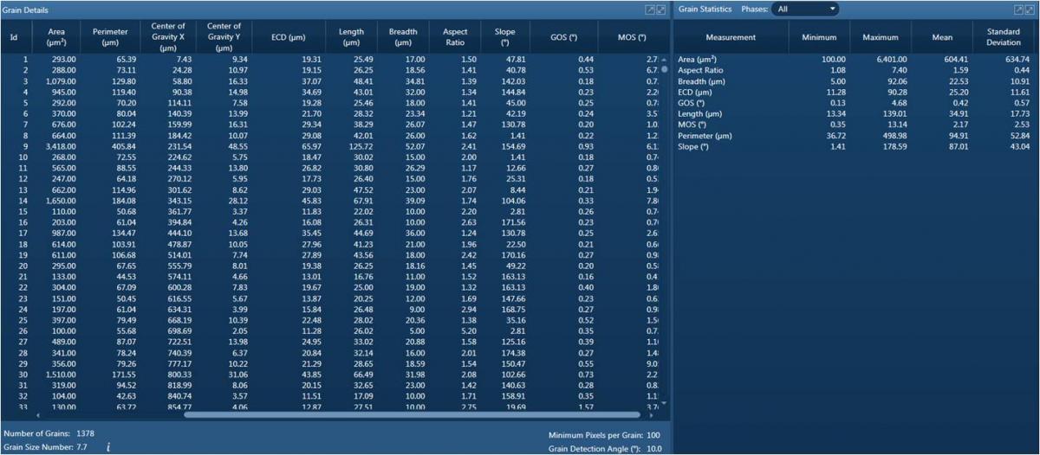
Task: Click the Standard Deviation column header
Action: tap(1003, 37)
